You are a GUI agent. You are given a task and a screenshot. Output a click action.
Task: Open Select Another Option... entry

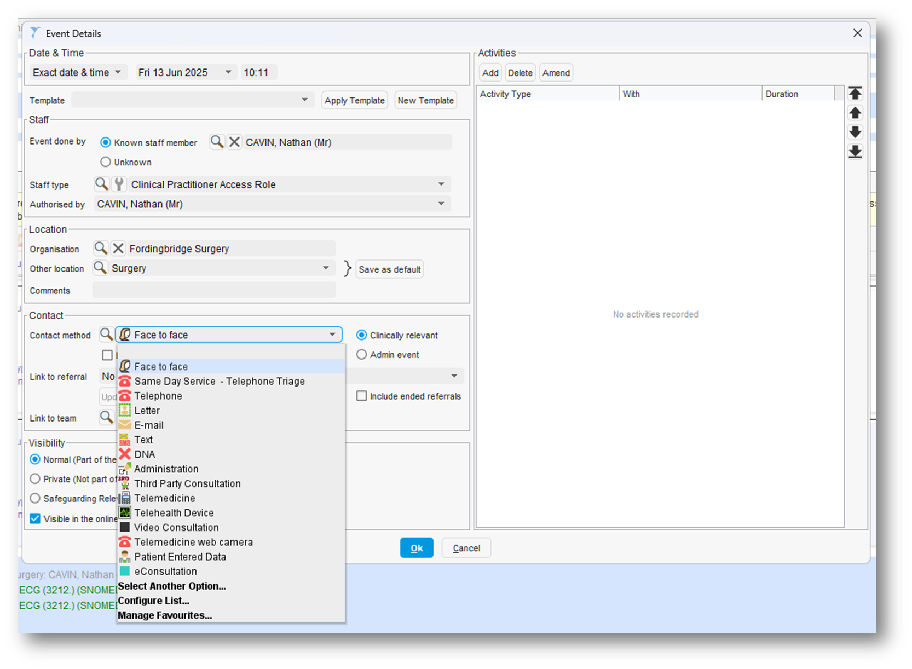(231, 586)
